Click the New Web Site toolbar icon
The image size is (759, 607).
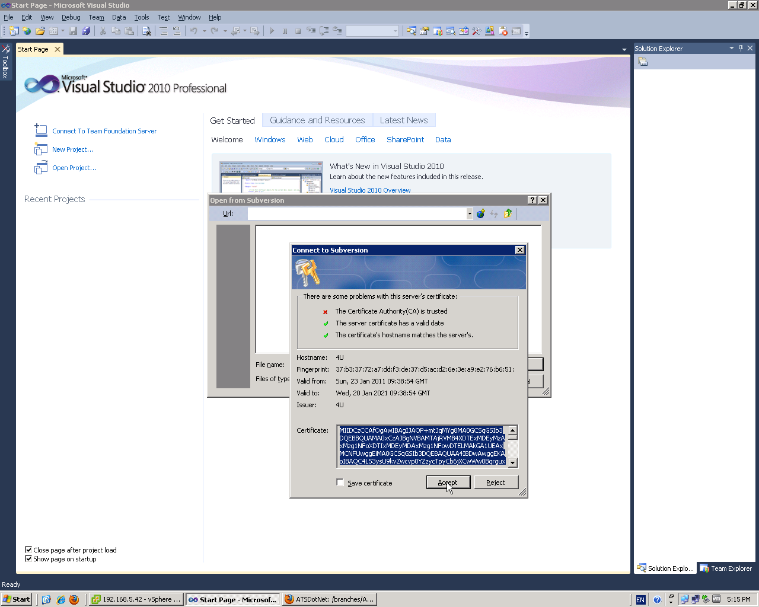coord(27,31)
